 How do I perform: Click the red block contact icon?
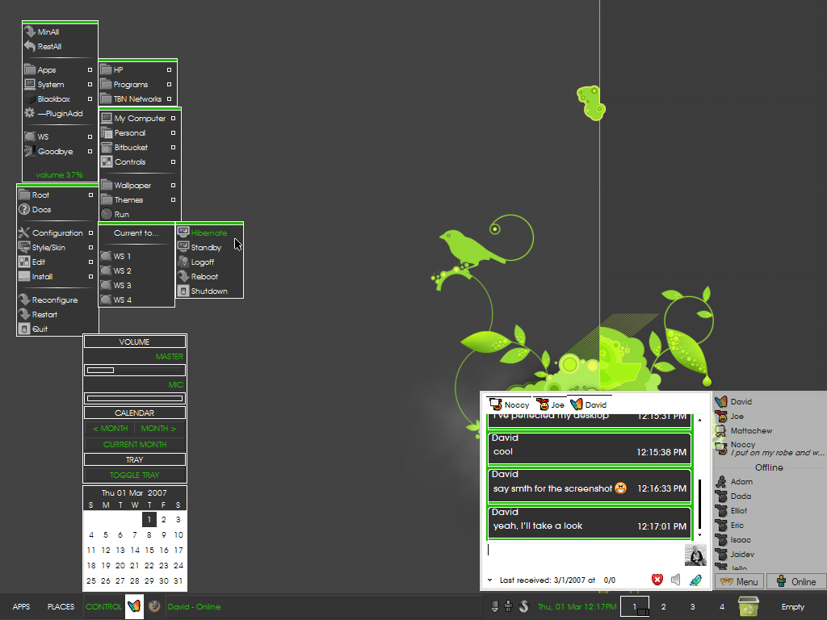coord(657,580)
